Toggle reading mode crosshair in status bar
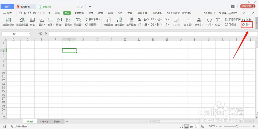The image size is (258, 129). pos(196,126)
